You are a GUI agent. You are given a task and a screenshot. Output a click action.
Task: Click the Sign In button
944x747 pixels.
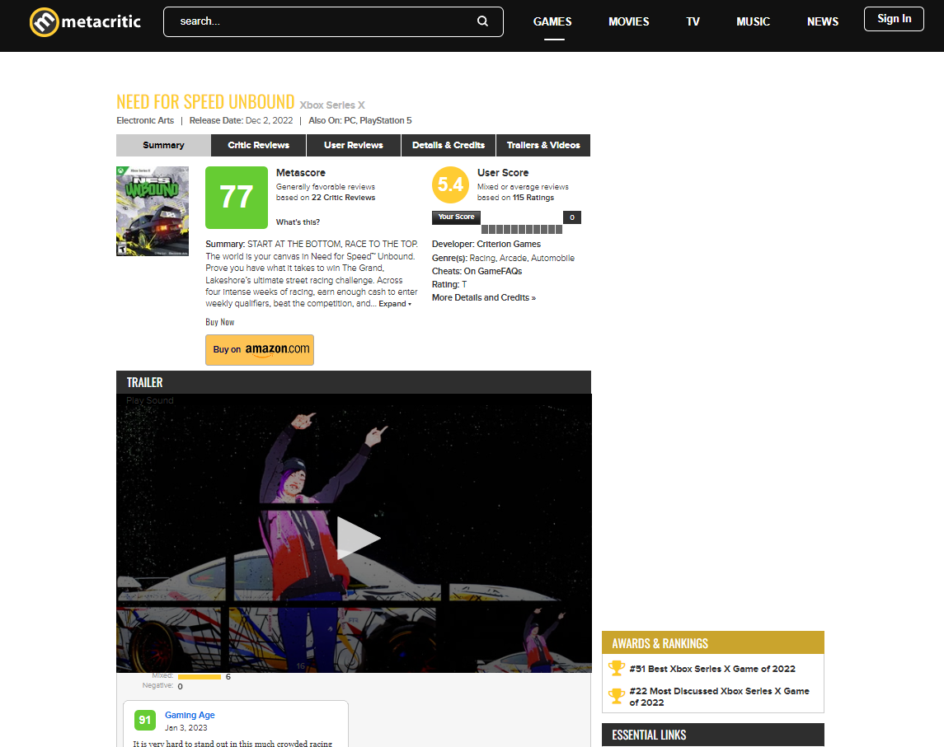894,19
